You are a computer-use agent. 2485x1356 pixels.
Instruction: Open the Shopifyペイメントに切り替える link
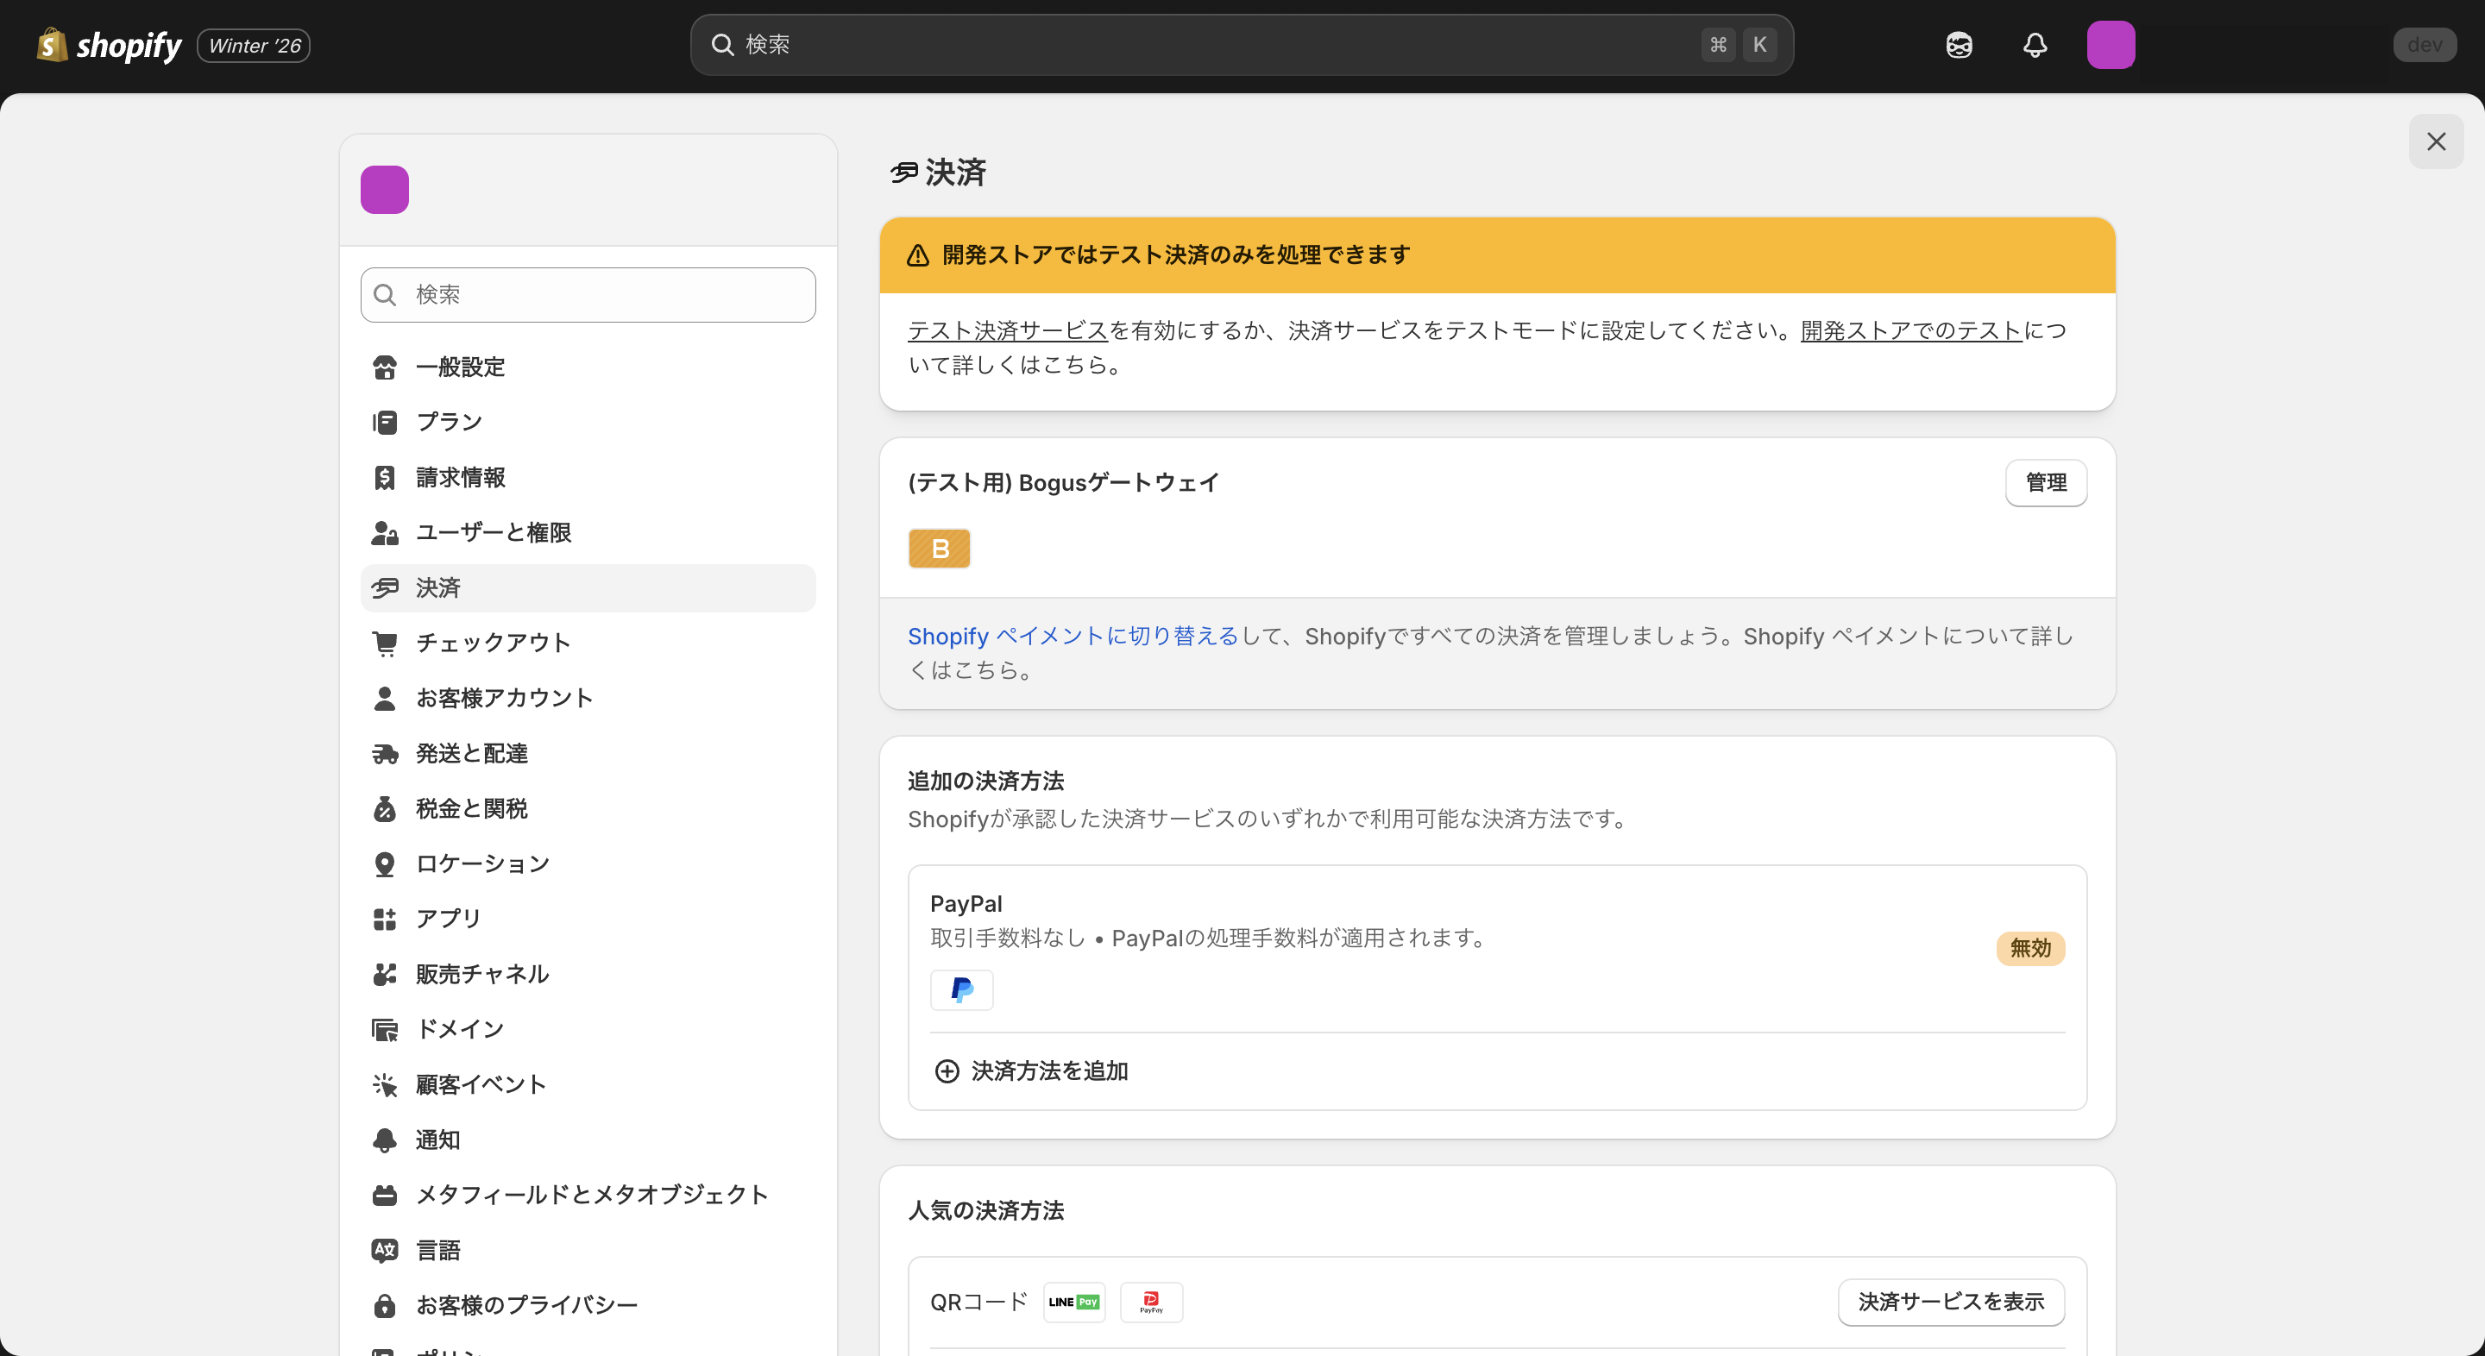coord(1071,636)
